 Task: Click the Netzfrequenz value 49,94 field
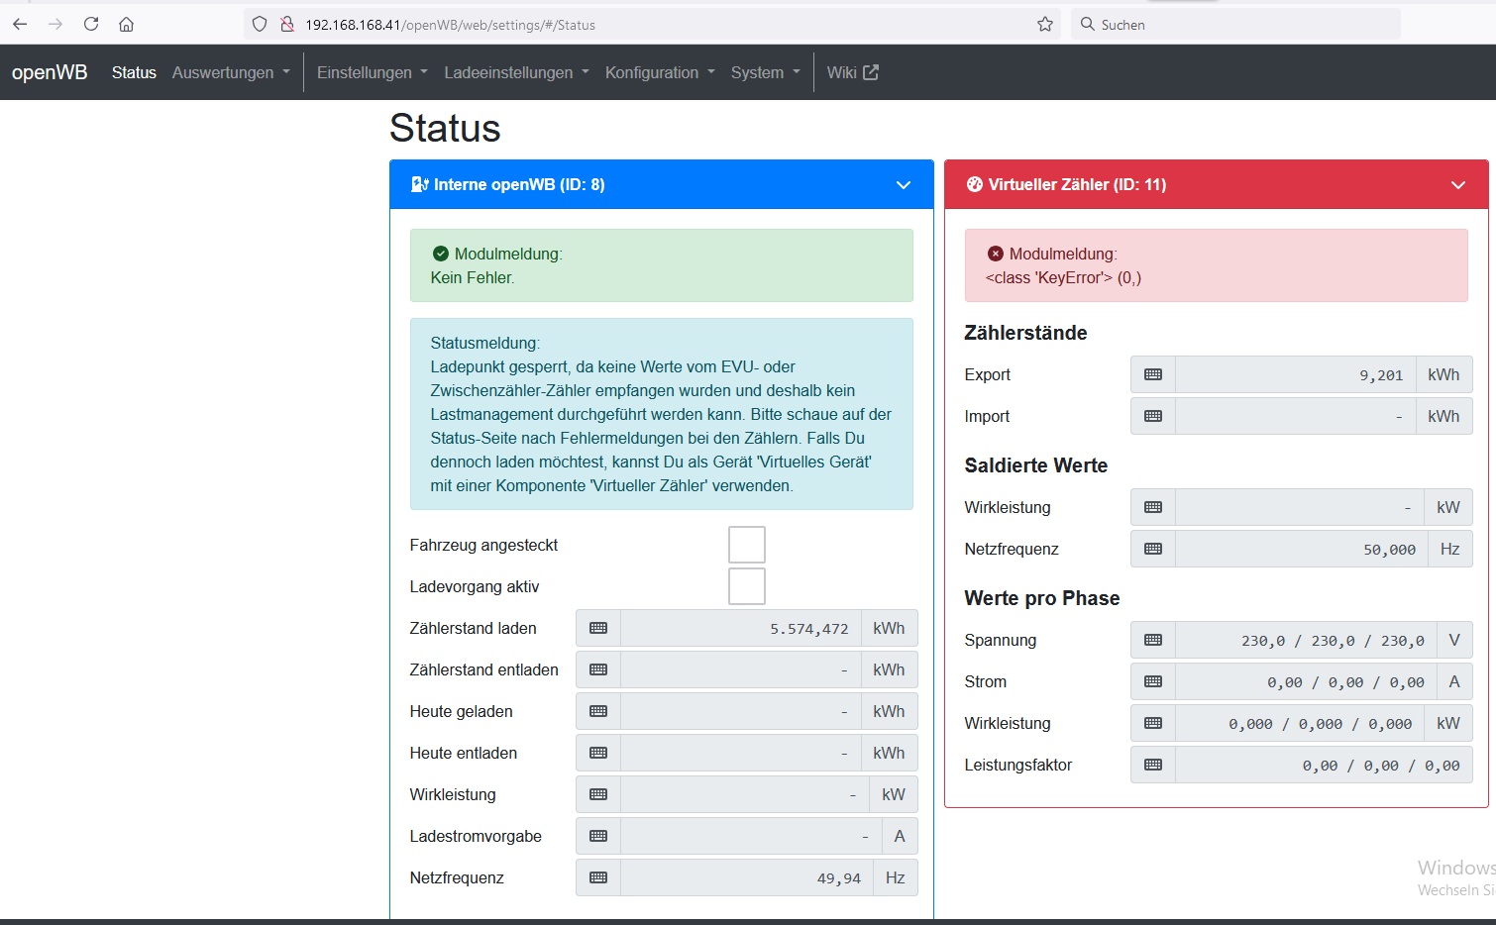click(x=746, y=877)
